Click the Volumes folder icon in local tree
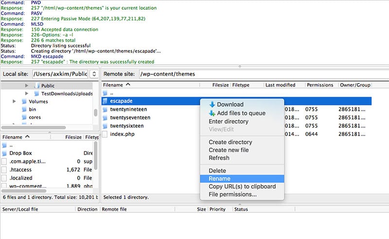Viewport: 389px width, 239px height. click(24, 102)
